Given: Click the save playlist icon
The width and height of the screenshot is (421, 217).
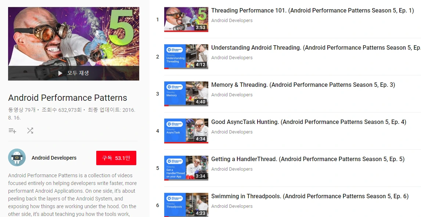Looking at the screenshot, I should click(12, 131).
